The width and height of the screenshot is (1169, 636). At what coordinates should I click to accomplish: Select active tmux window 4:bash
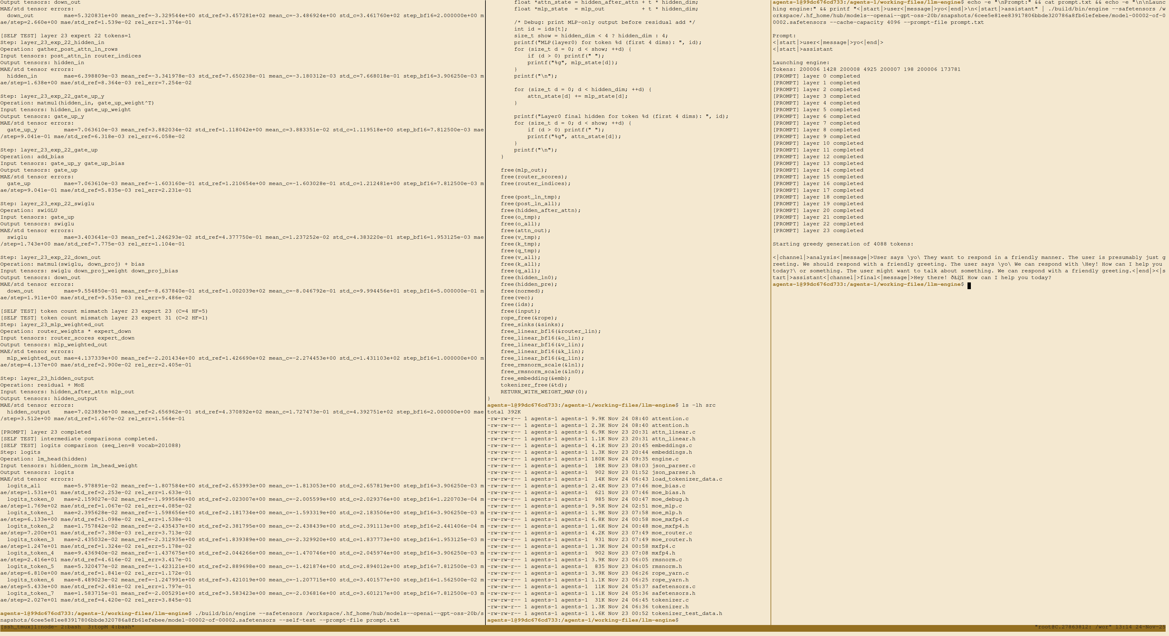(x=122, y=627)
